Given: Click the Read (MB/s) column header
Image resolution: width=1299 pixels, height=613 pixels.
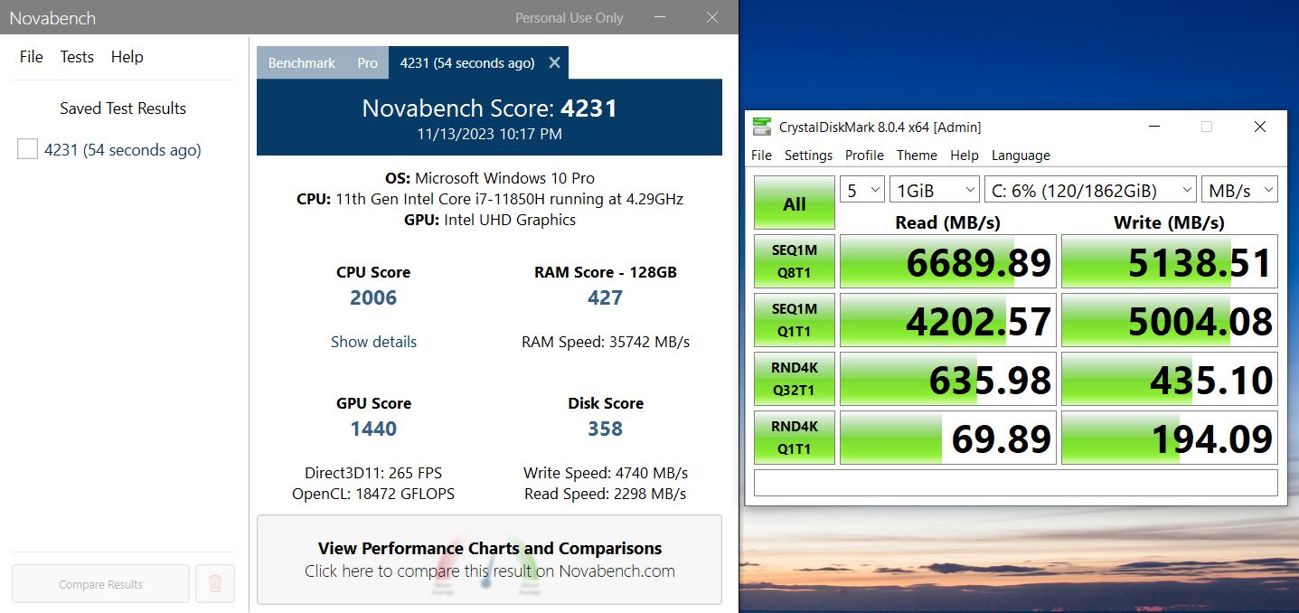Looking at the screenshot, I should point(947,222).
